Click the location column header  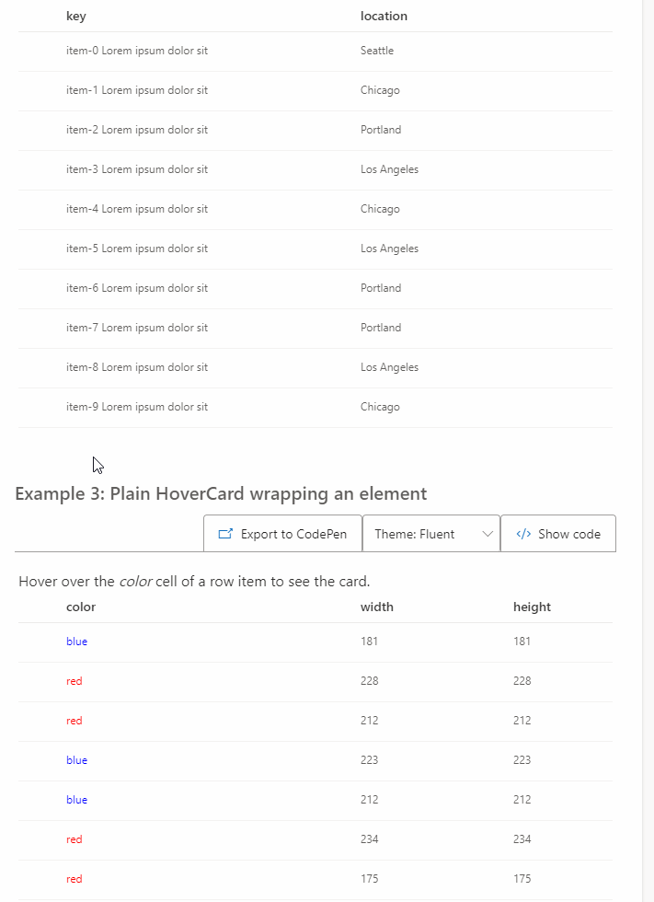(384, 16)
